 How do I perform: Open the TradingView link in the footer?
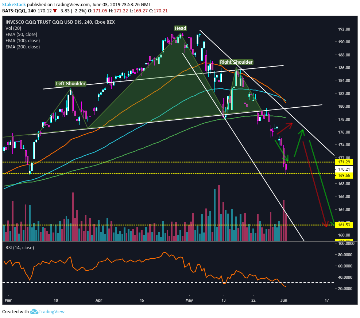click(51, 311)
